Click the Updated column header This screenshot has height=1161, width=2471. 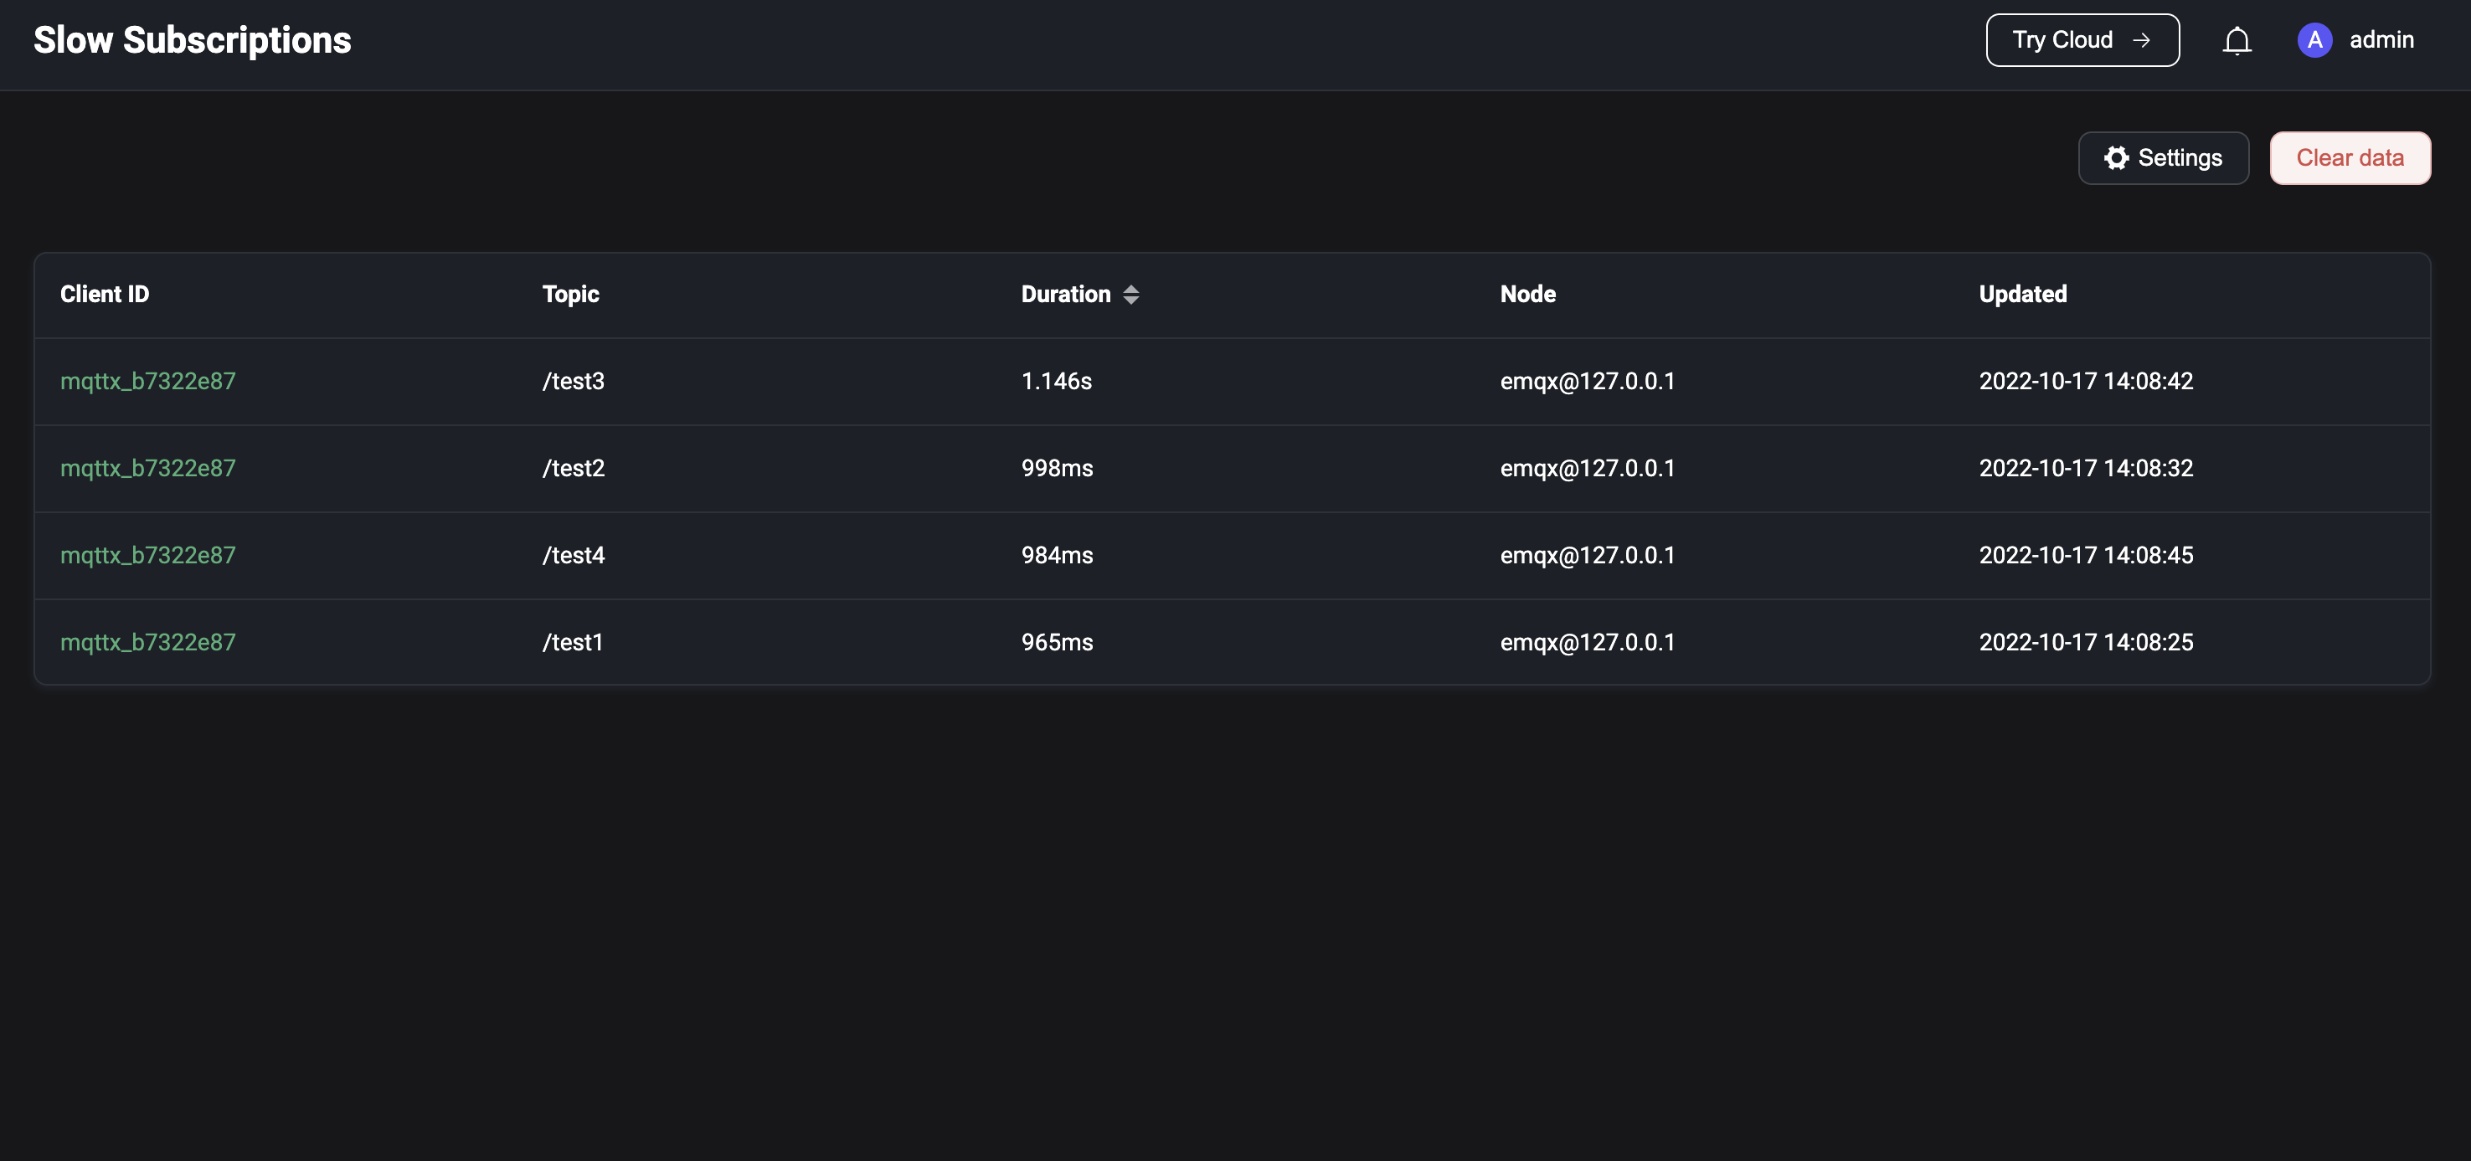(x=2022, y=295)
